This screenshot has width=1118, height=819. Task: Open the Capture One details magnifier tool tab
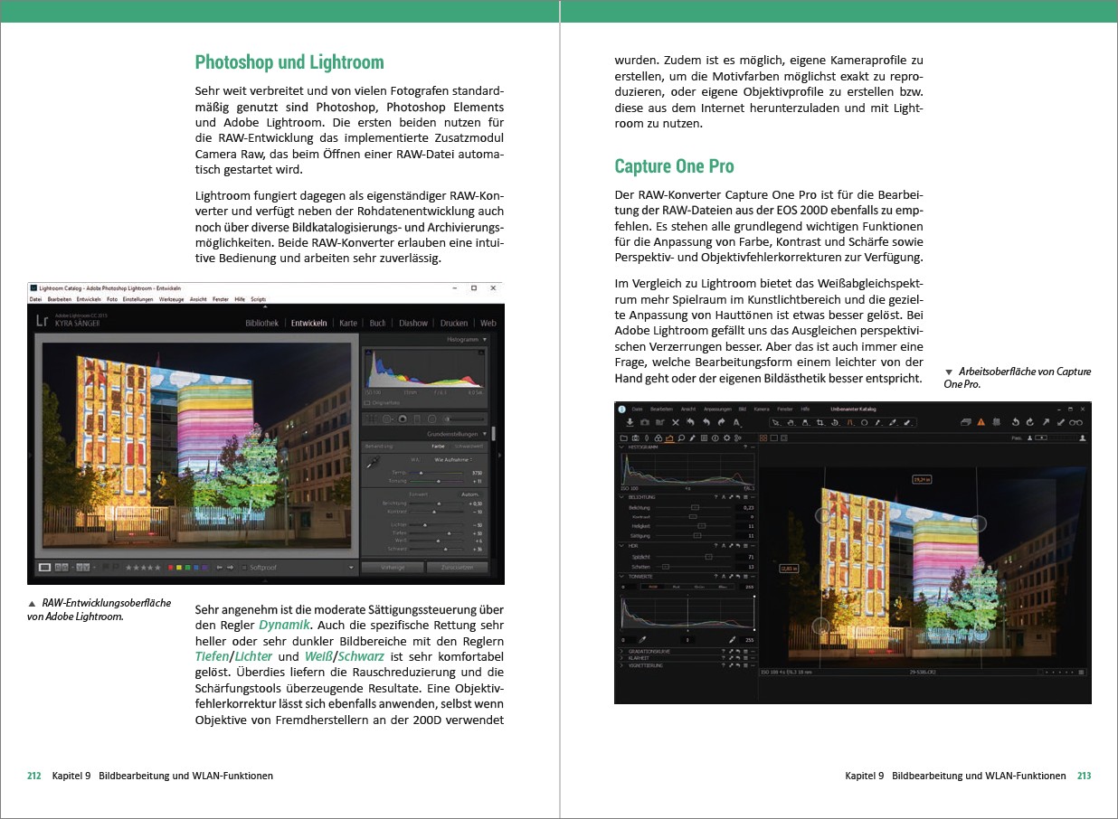(x=681, y=438)
